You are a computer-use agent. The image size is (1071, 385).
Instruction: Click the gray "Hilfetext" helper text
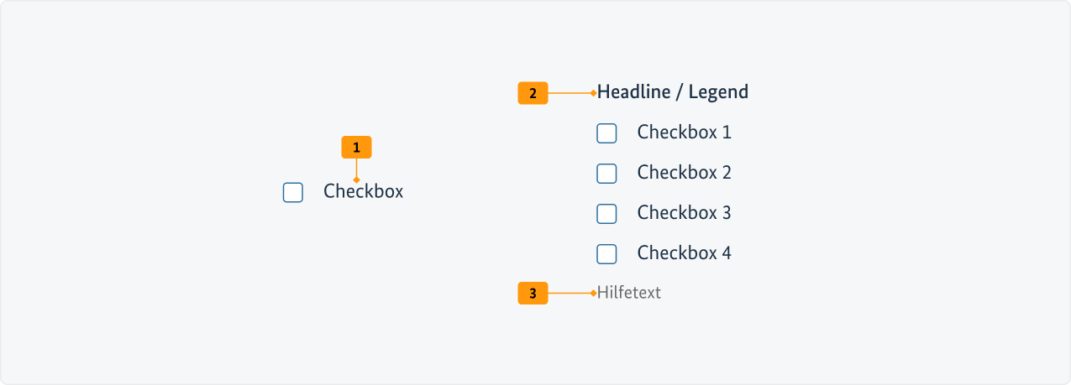[x=629, y=293]
